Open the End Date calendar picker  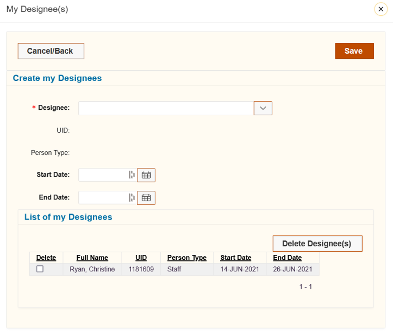[x=146, y=198]
